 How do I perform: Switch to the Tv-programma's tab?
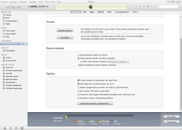click(122, 12)
